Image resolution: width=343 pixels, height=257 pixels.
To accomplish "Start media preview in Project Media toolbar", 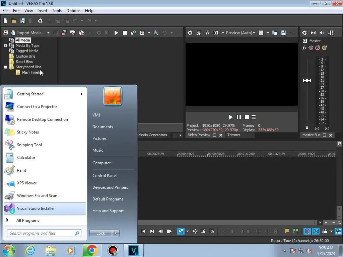I will 116,33.
